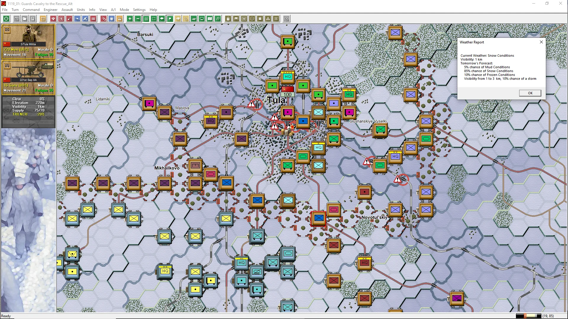Click the organization chart toolbar icon
568x319 pixels.
pos(268,19)
